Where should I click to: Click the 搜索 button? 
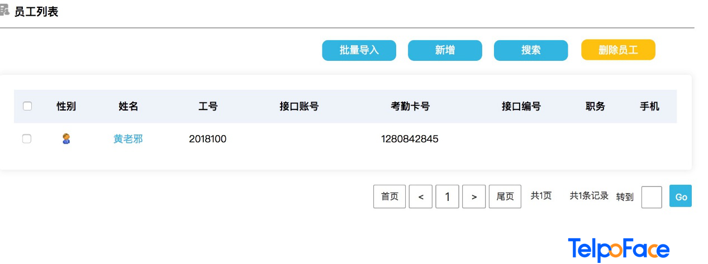531,50
